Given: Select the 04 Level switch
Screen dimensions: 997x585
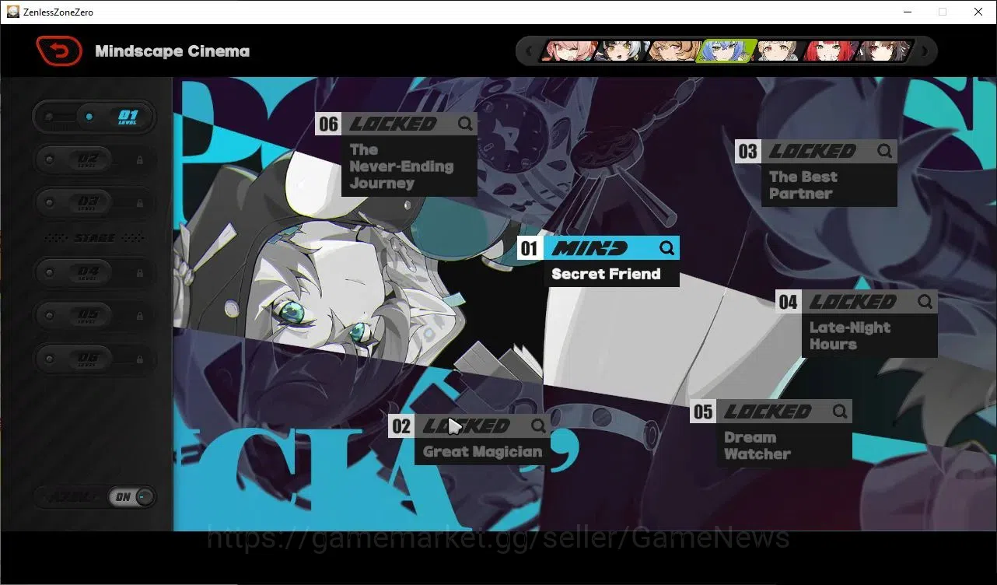Looking at the screenshot, I should [x=94, y=273].
